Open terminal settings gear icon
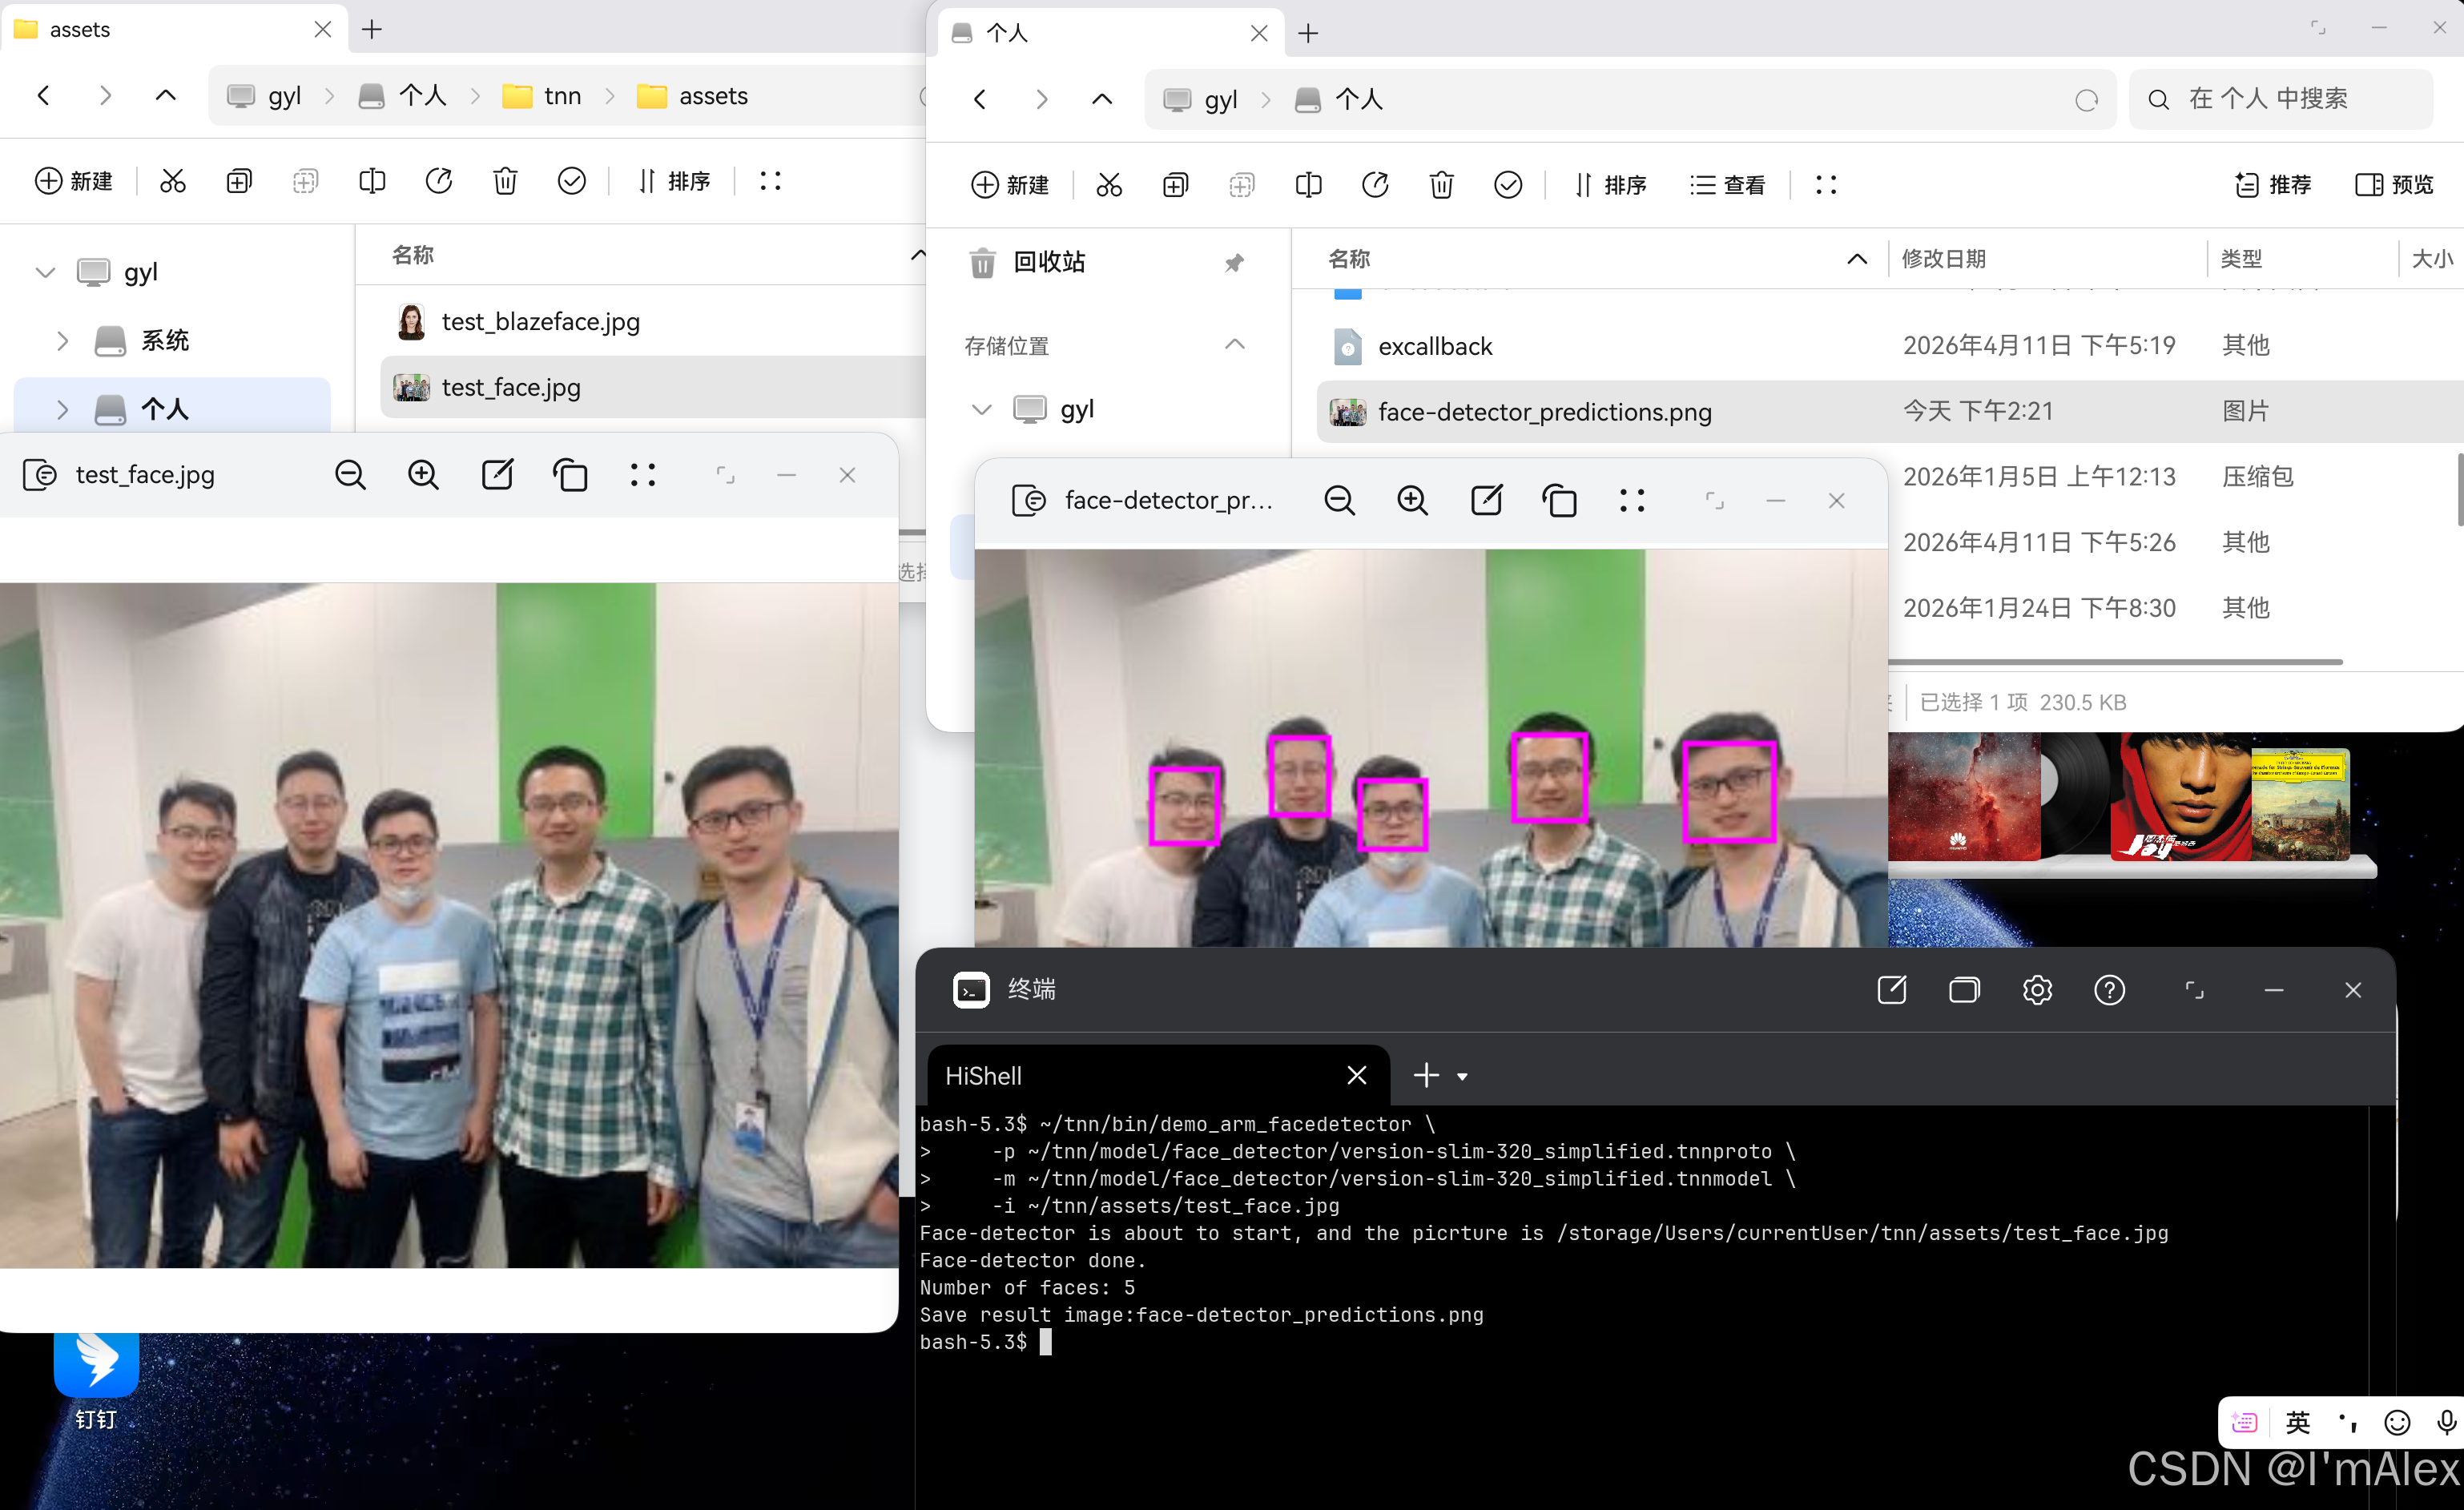Viewport: 2464px width, 1510px height. (x=2037, y=990)
